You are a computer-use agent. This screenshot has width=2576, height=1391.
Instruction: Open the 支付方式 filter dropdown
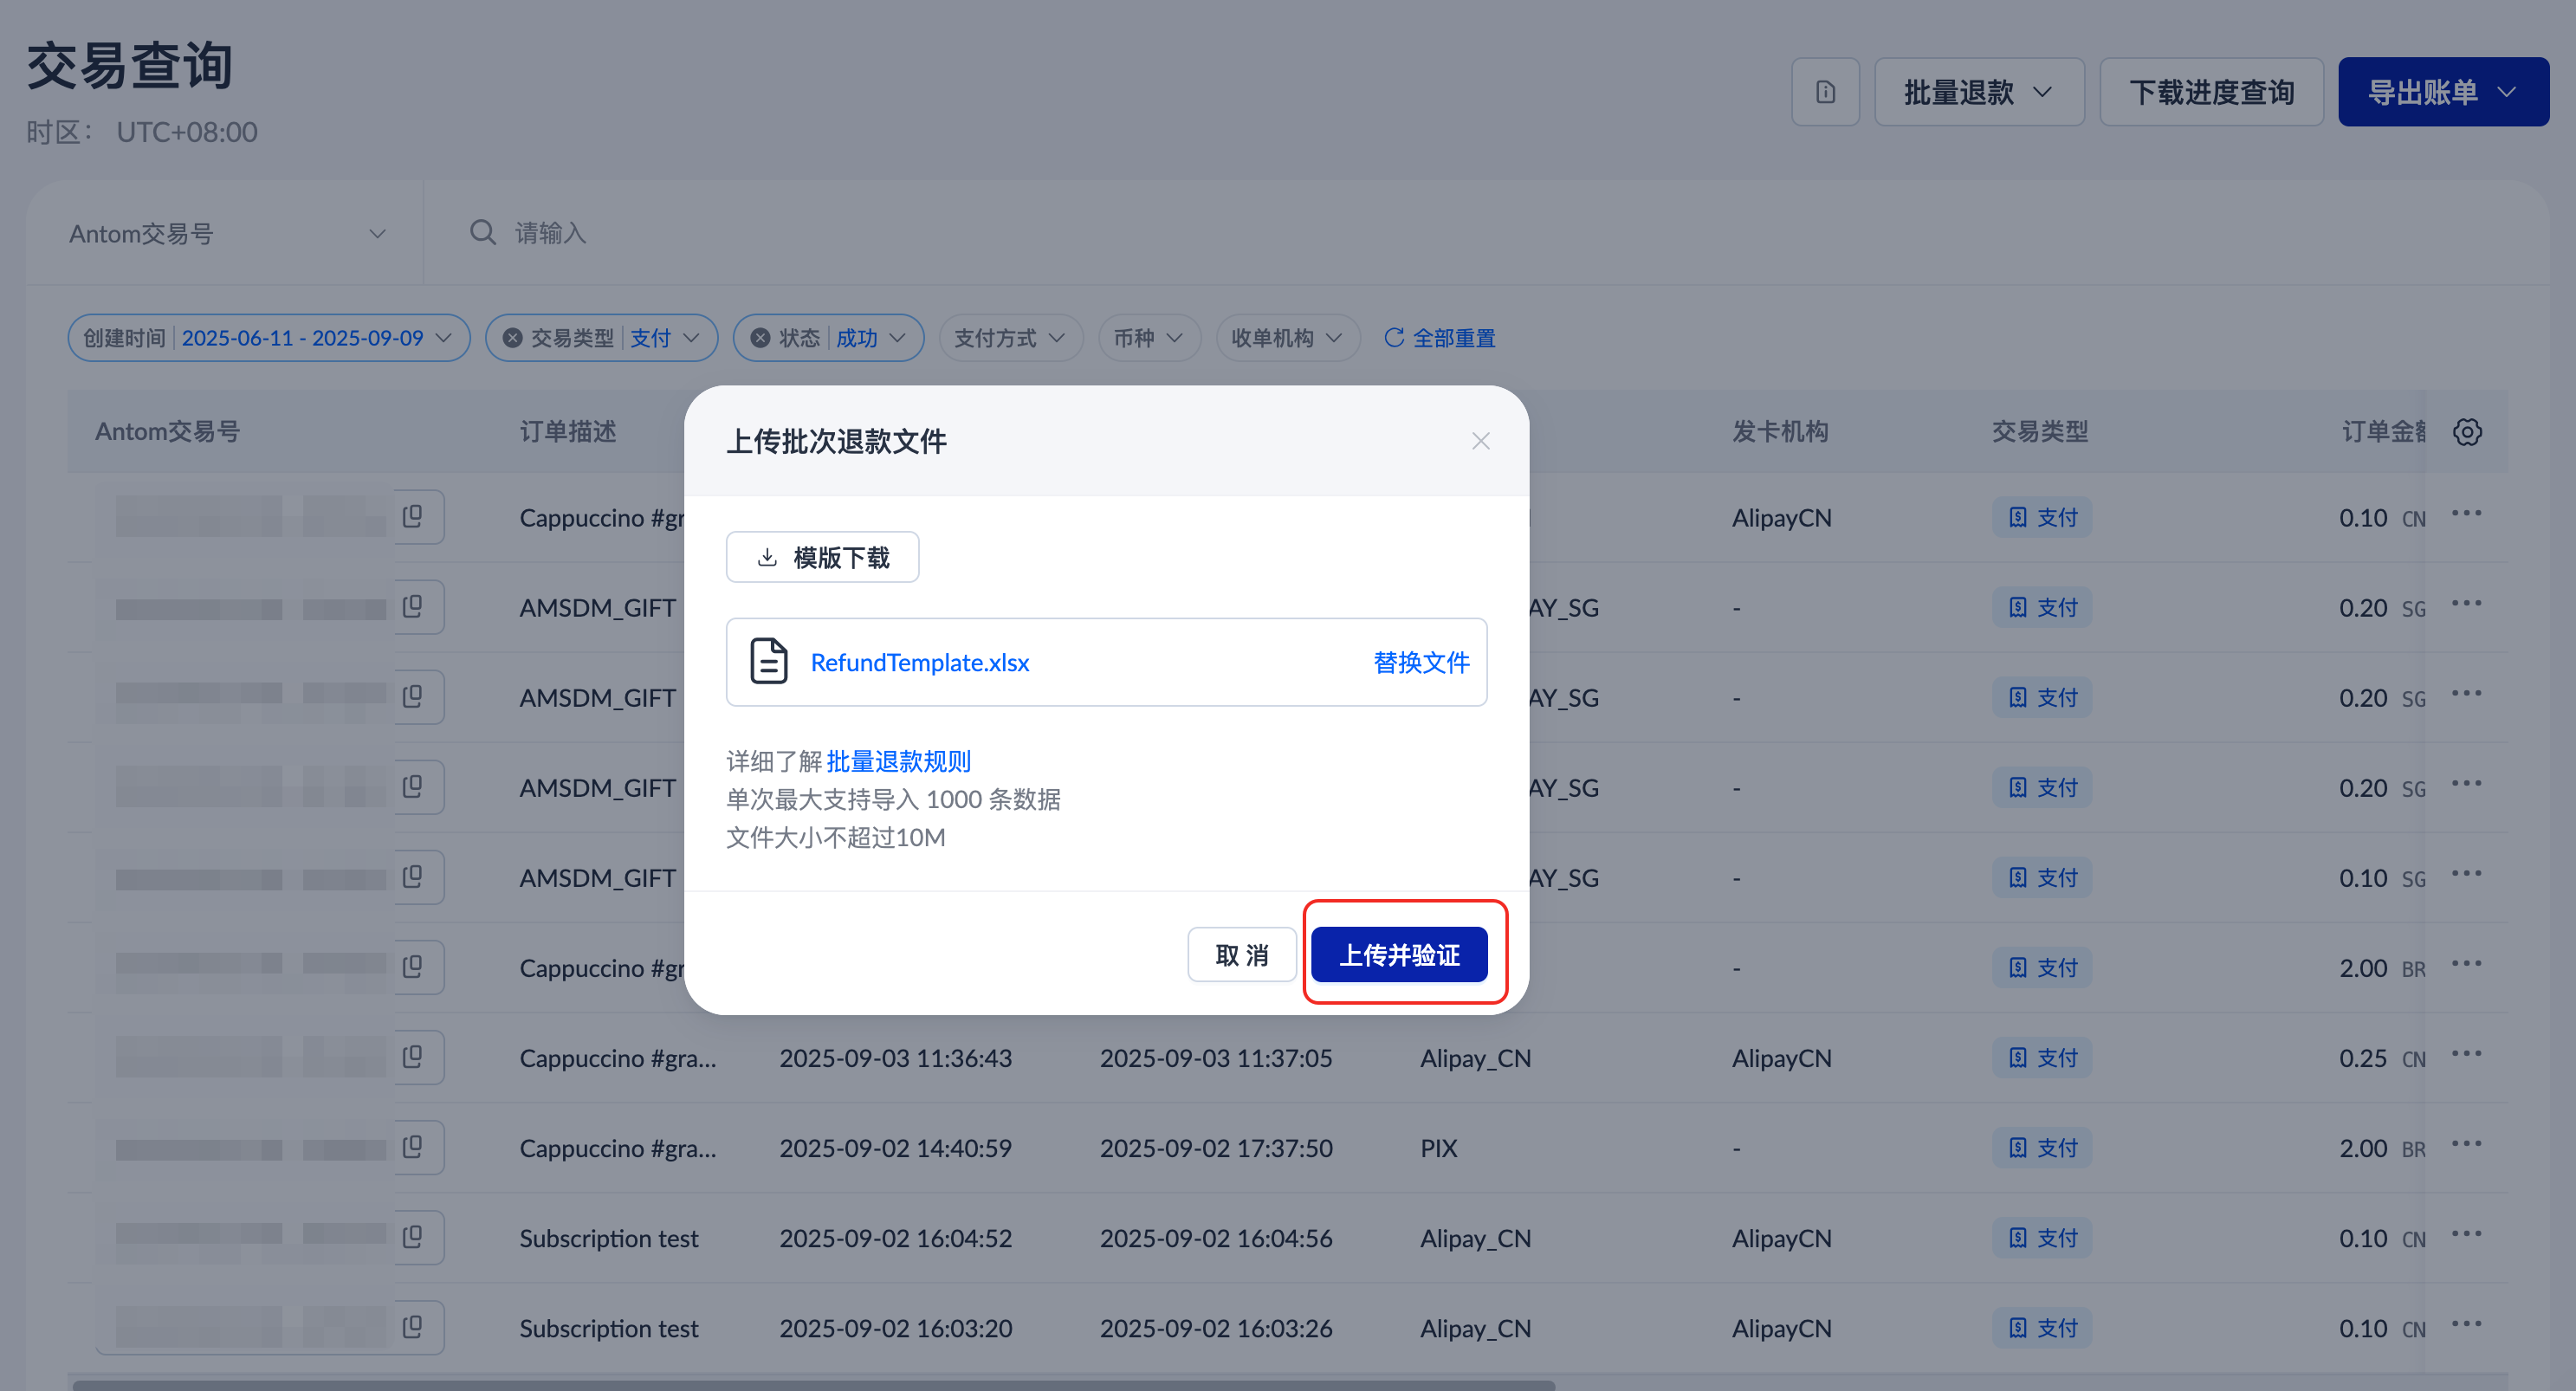(1009, 338)
